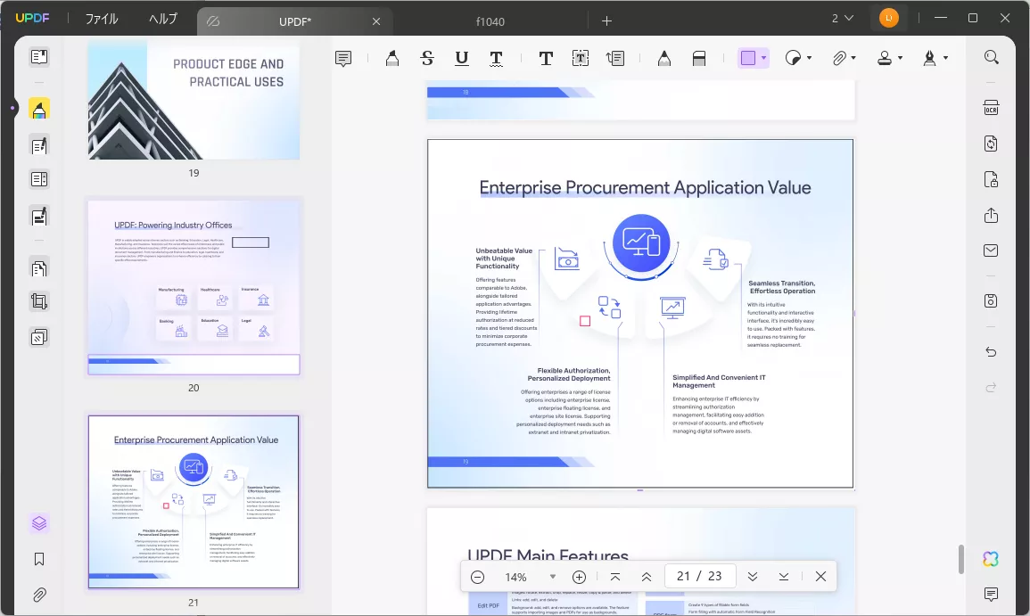1030x616 pixels.
Task: Select the Text Box tool
Action: 580,59
